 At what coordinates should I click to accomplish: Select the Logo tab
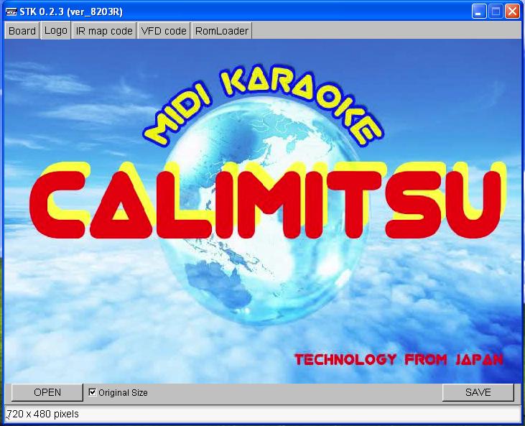click(55, 30)
